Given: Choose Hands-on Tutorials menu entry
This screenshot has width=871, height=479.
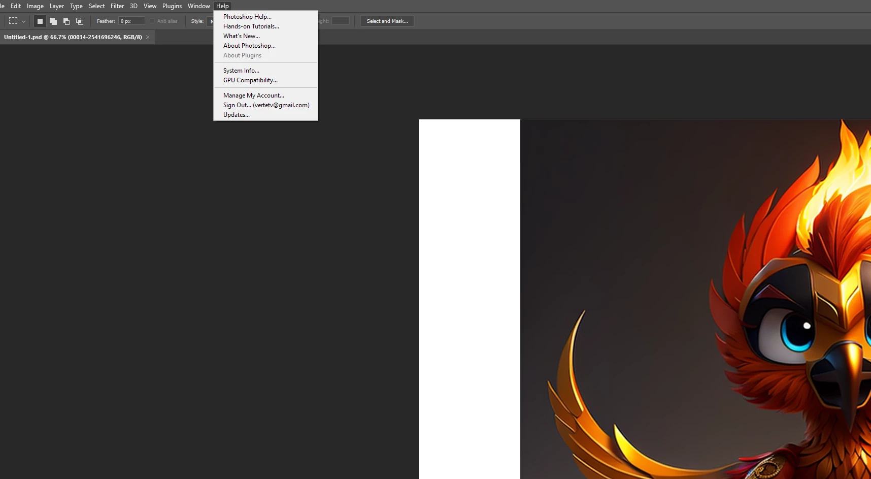Looking at the screenshot, I should 266,26.
